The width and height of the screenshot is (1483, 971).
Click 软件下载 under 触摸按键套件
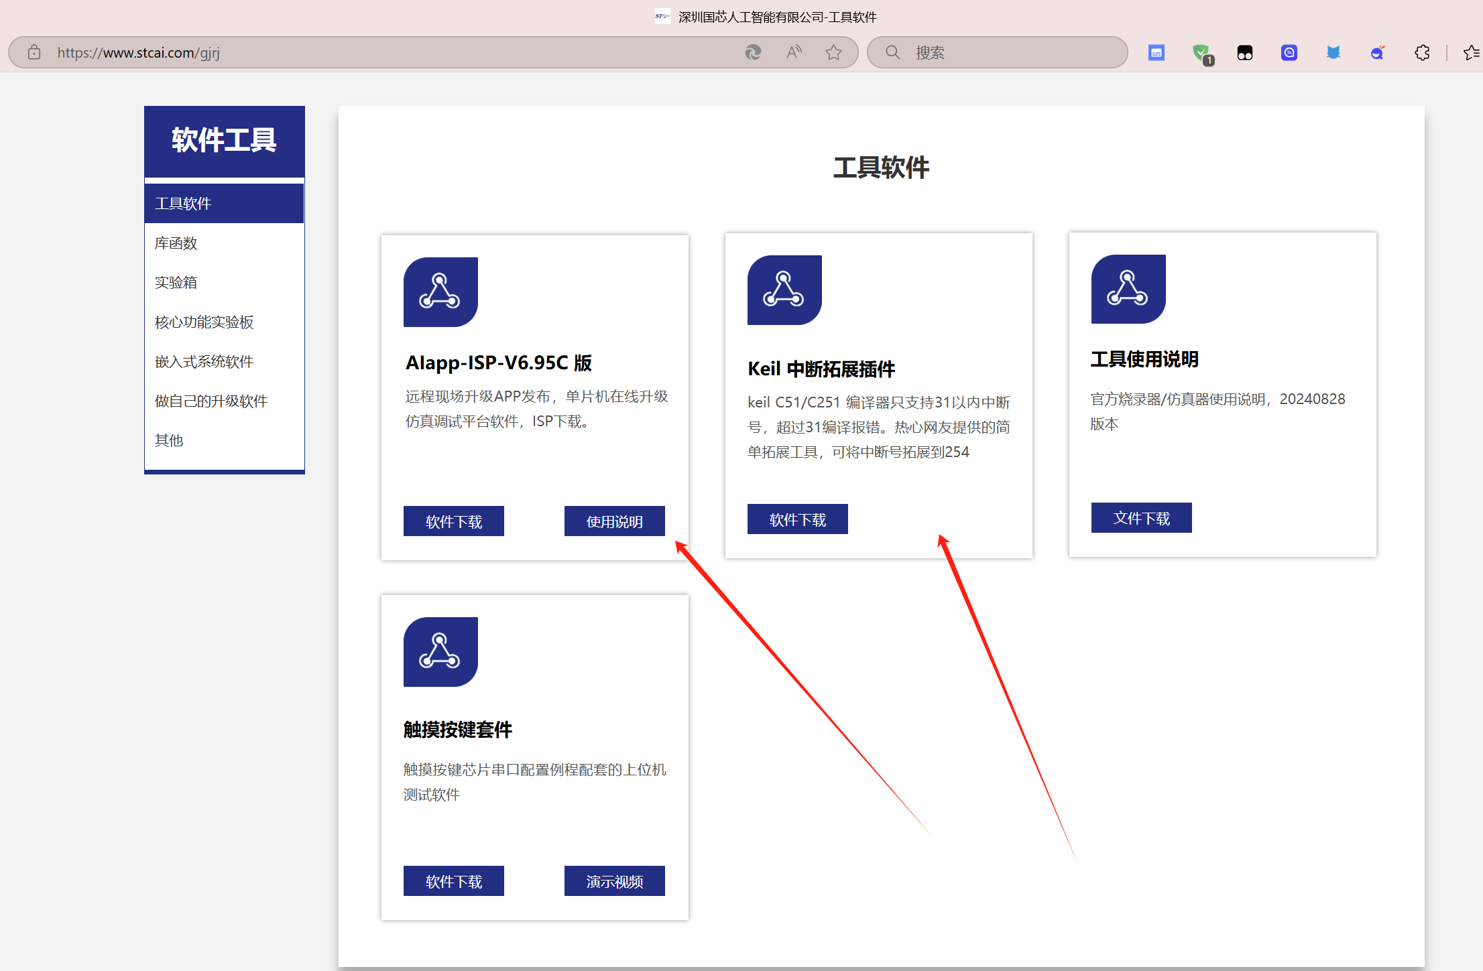(454, 881)
